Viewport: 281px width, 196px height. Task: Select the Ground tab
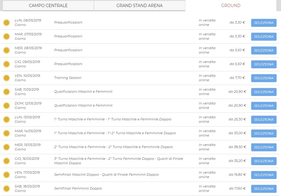click(x=231, y=6)
